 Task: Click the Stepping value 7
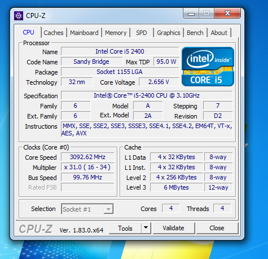tap(218, 106)
